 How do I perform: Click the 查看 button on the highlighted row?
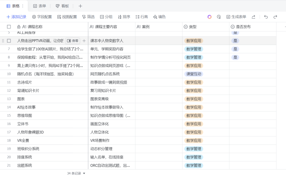point(73,41)
